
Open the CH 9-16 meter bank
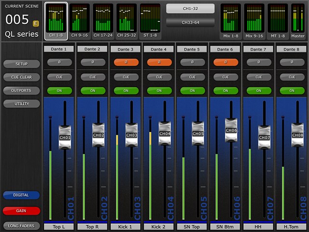pyautogui.click(x=80, y=20)
